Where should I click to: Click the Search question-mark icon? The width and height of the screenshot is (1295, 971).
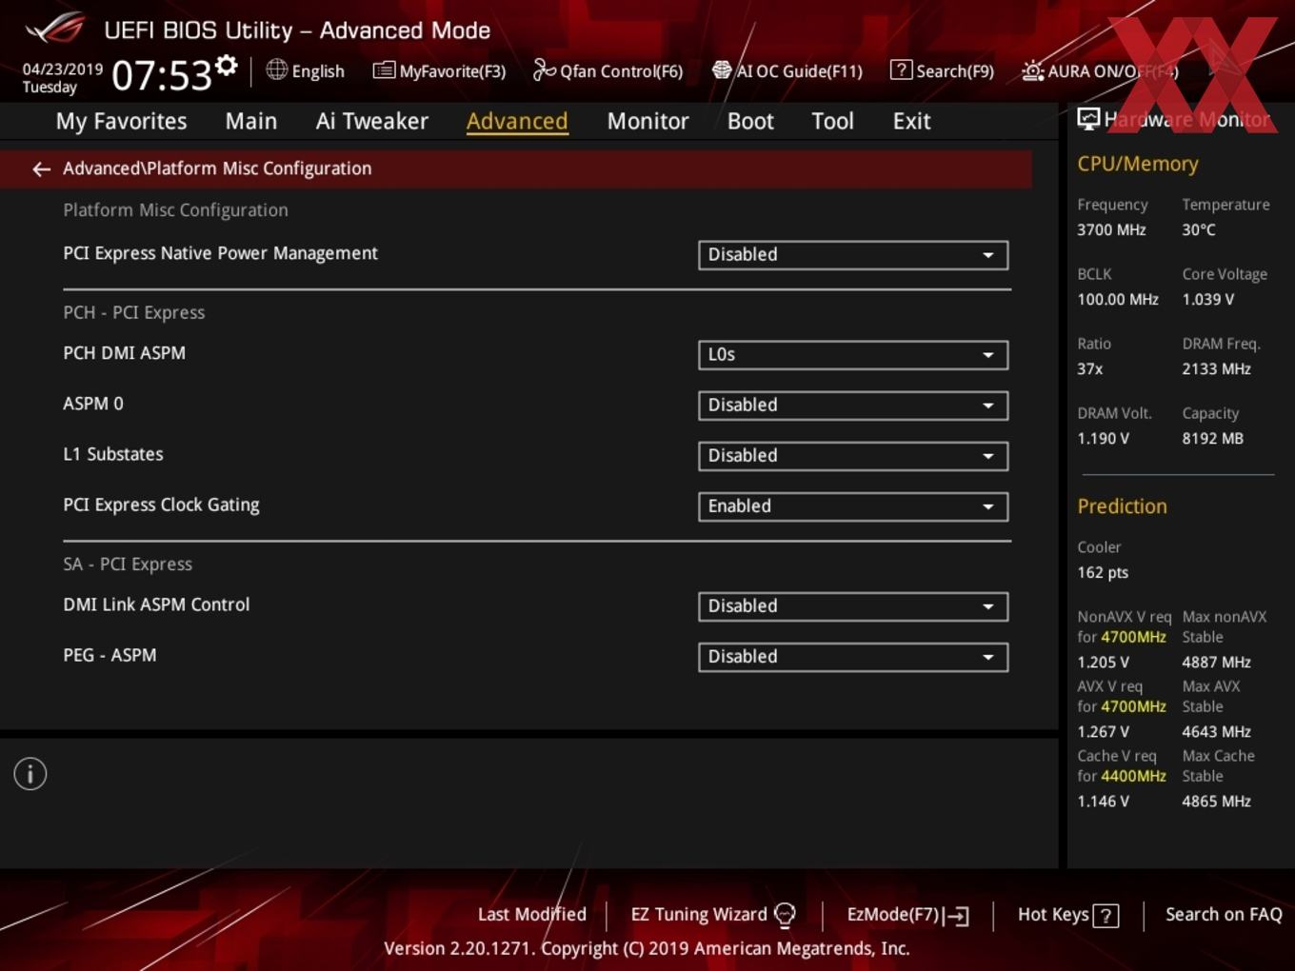(x=901, y=69)
